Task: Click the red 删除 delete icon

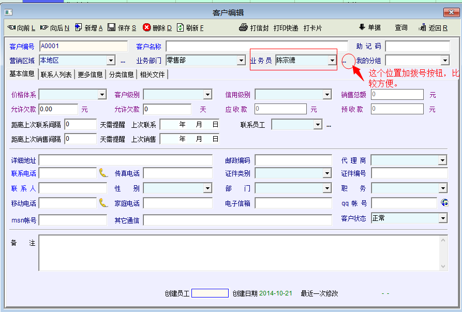Action: point(147,27)
